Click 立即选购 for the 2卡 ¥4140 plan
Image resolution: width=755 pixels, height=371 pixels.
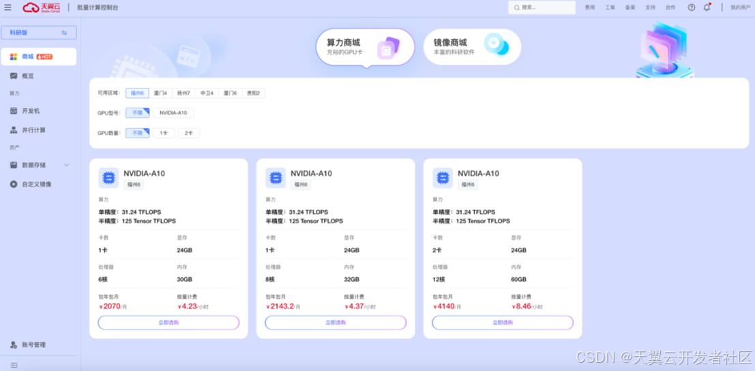(x=503, y=323)
